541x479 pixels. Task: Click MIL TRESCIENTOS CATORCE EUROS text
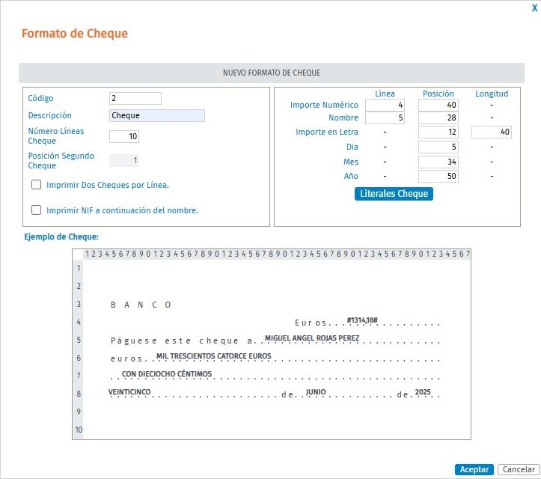pos(213,356)
